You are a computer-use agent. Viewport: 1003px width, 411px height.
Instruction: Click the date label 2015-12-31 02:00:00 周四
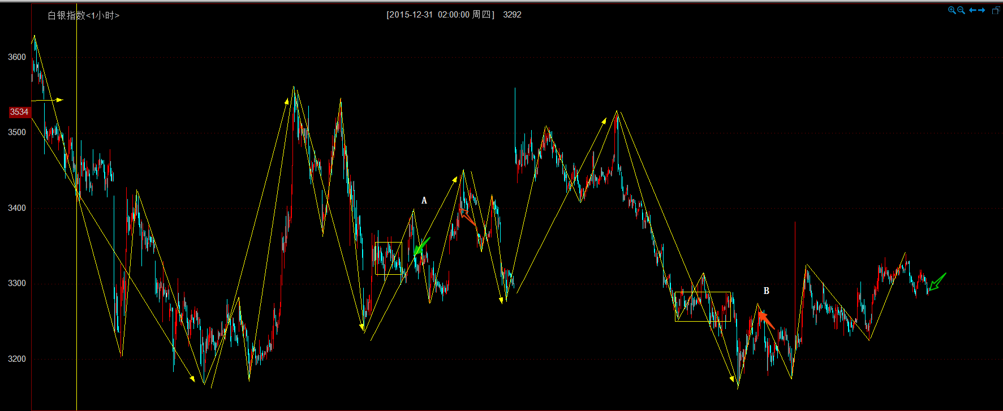coord(441,15)
